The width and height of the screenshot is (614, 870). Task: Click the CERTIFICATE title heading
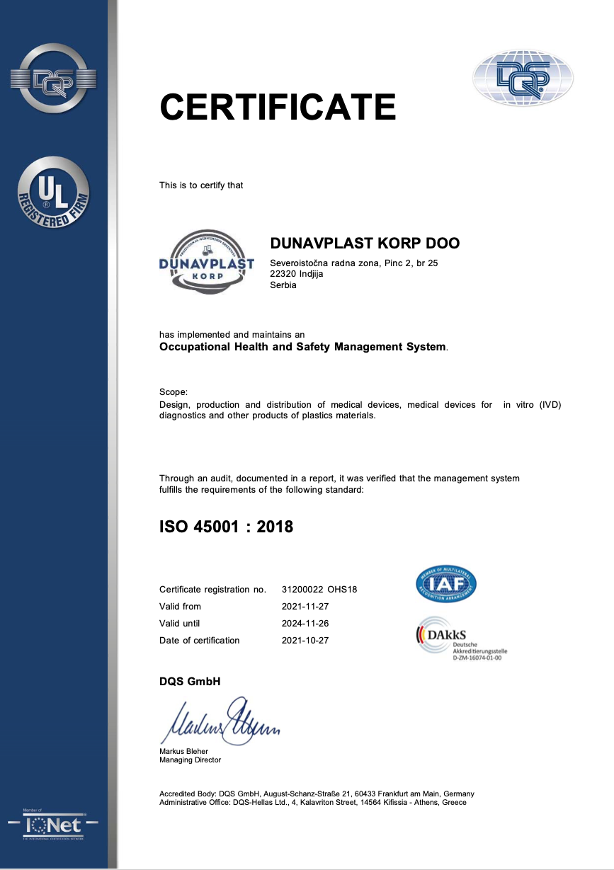click(278, 107)
